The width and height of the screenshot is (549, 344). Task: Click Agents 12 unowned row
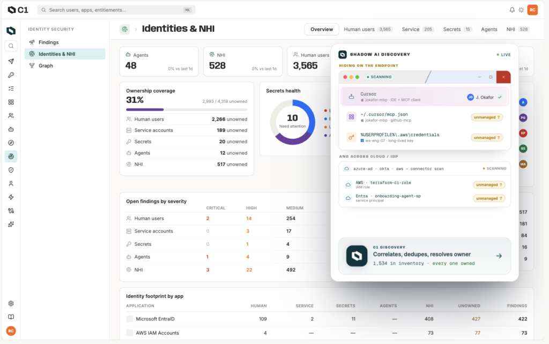coord(187,153)
